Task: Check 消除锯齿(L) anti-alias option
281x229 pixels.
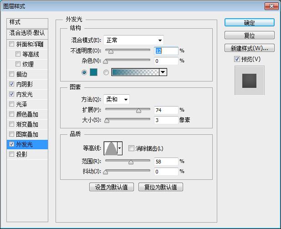Action: (x=131, y=148)
